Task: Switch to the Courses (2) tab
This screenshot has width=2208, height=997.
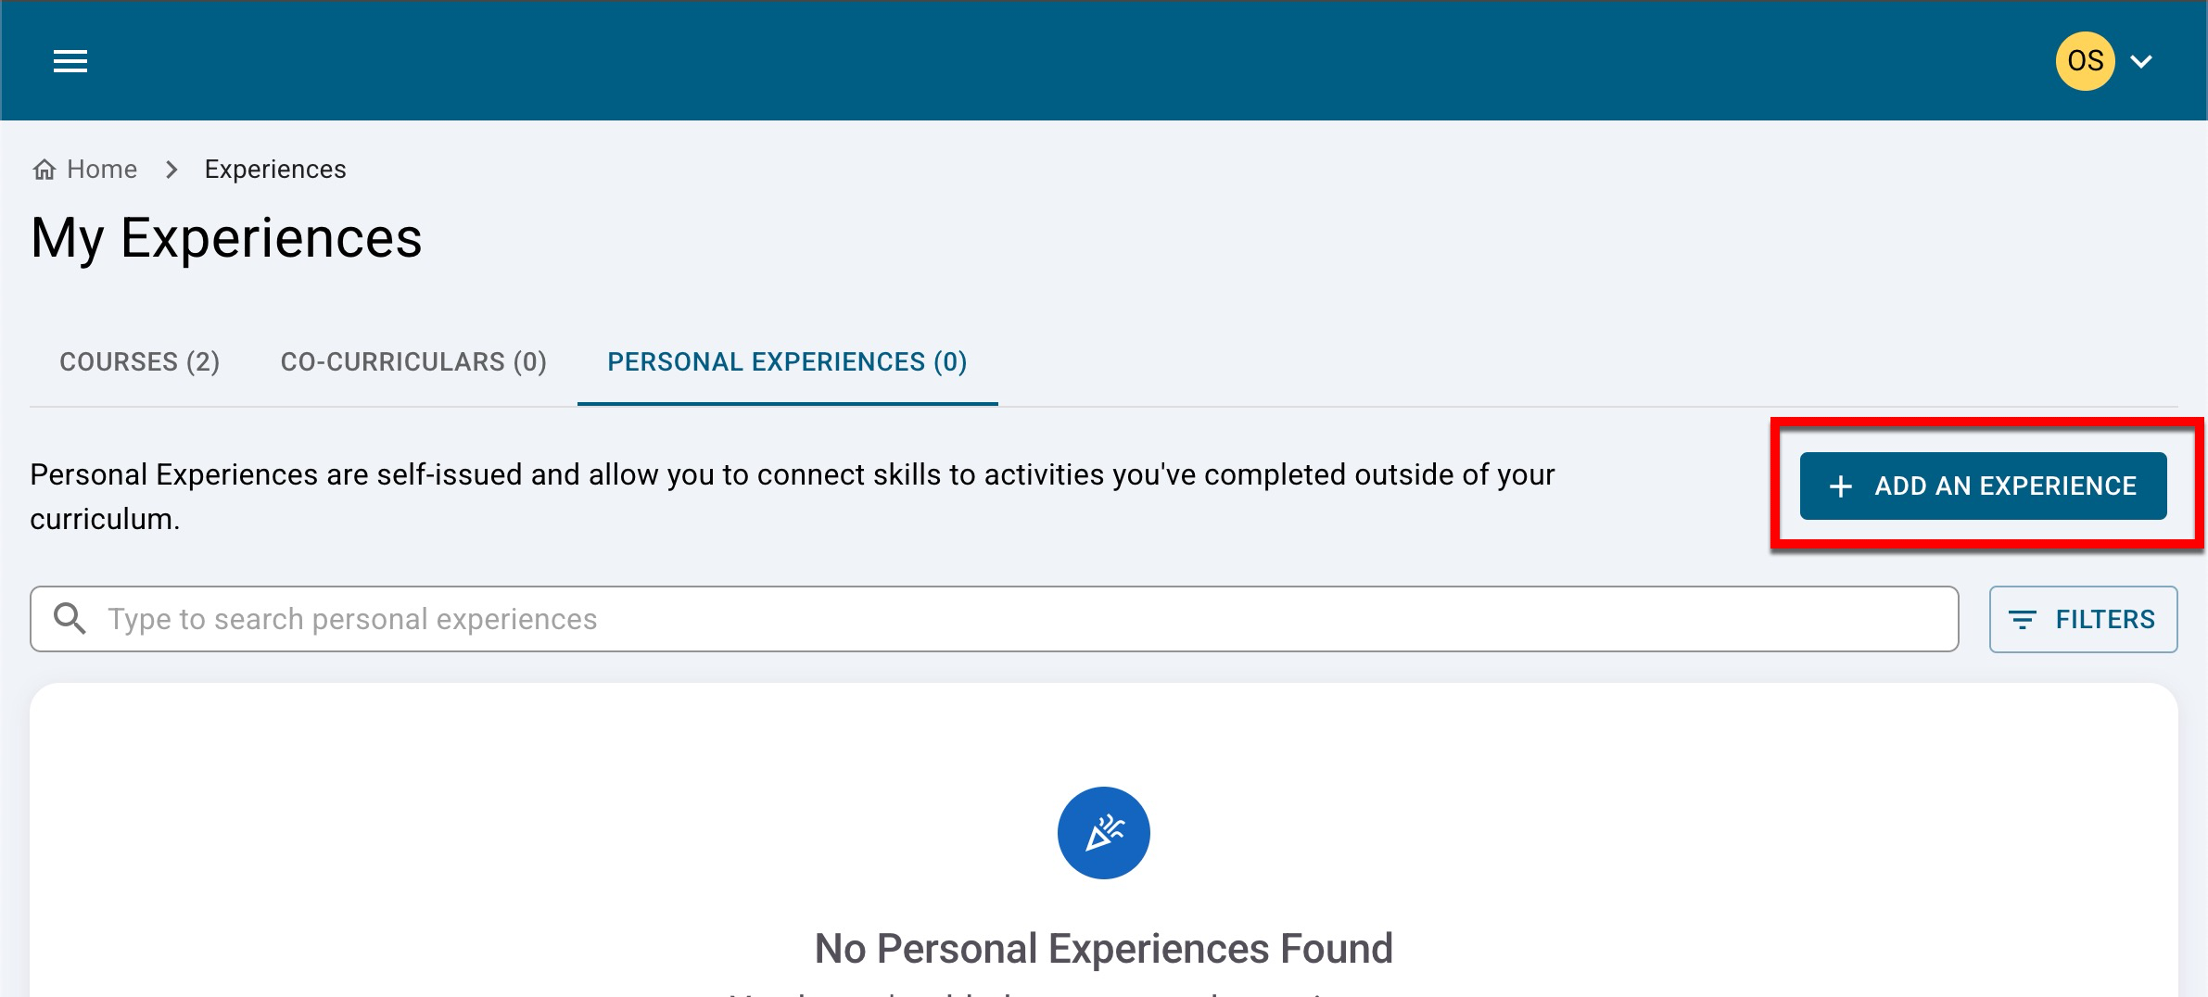Action: click(x=140, y=361)
